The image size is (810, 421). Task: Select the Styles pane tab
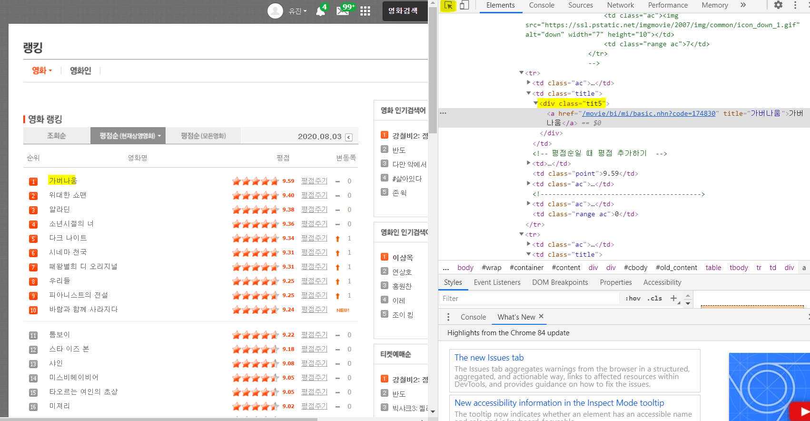pyautogui.click(x=453, y=282)
